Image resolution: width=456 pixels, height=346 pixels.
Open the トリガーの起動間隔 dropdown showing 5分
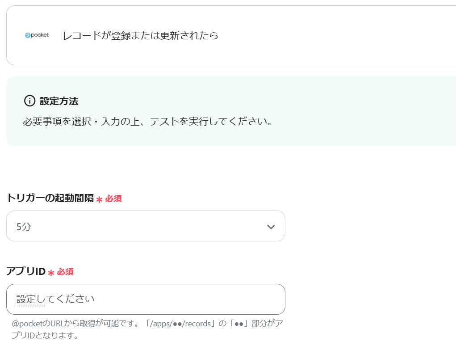pos(146,226)
